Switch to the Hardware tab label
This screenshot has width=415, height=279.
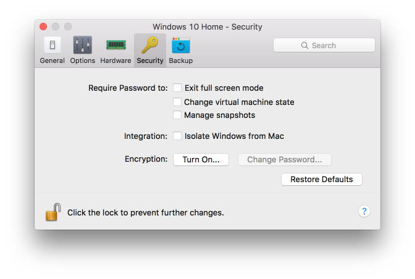click(115, 60)
